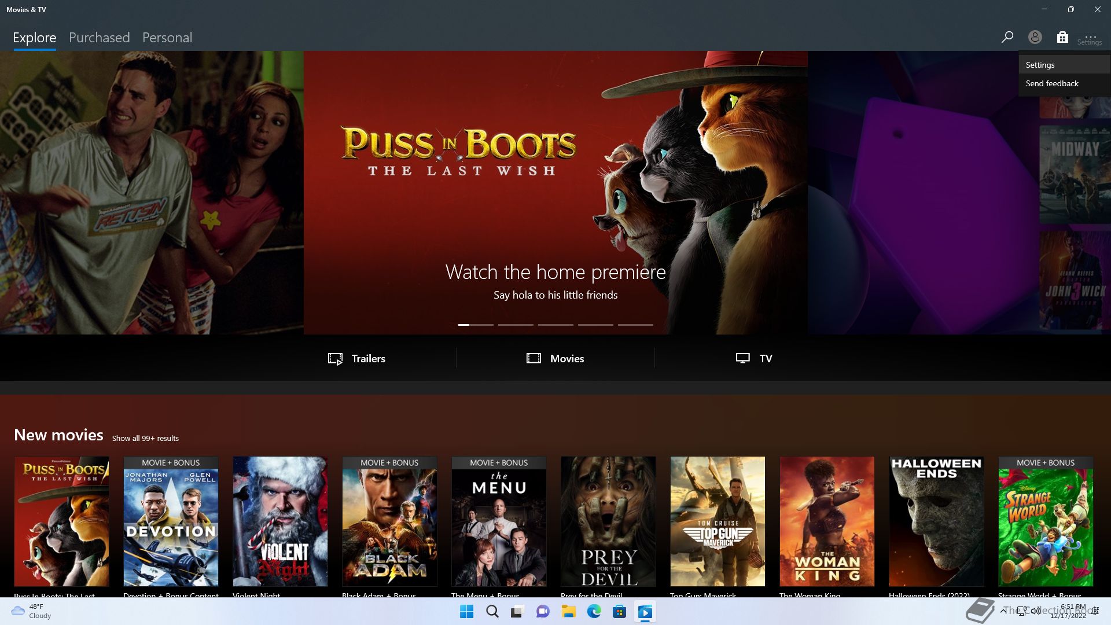
Task: Choose Send feedback from the menu
Action: tap(1065, 83)
